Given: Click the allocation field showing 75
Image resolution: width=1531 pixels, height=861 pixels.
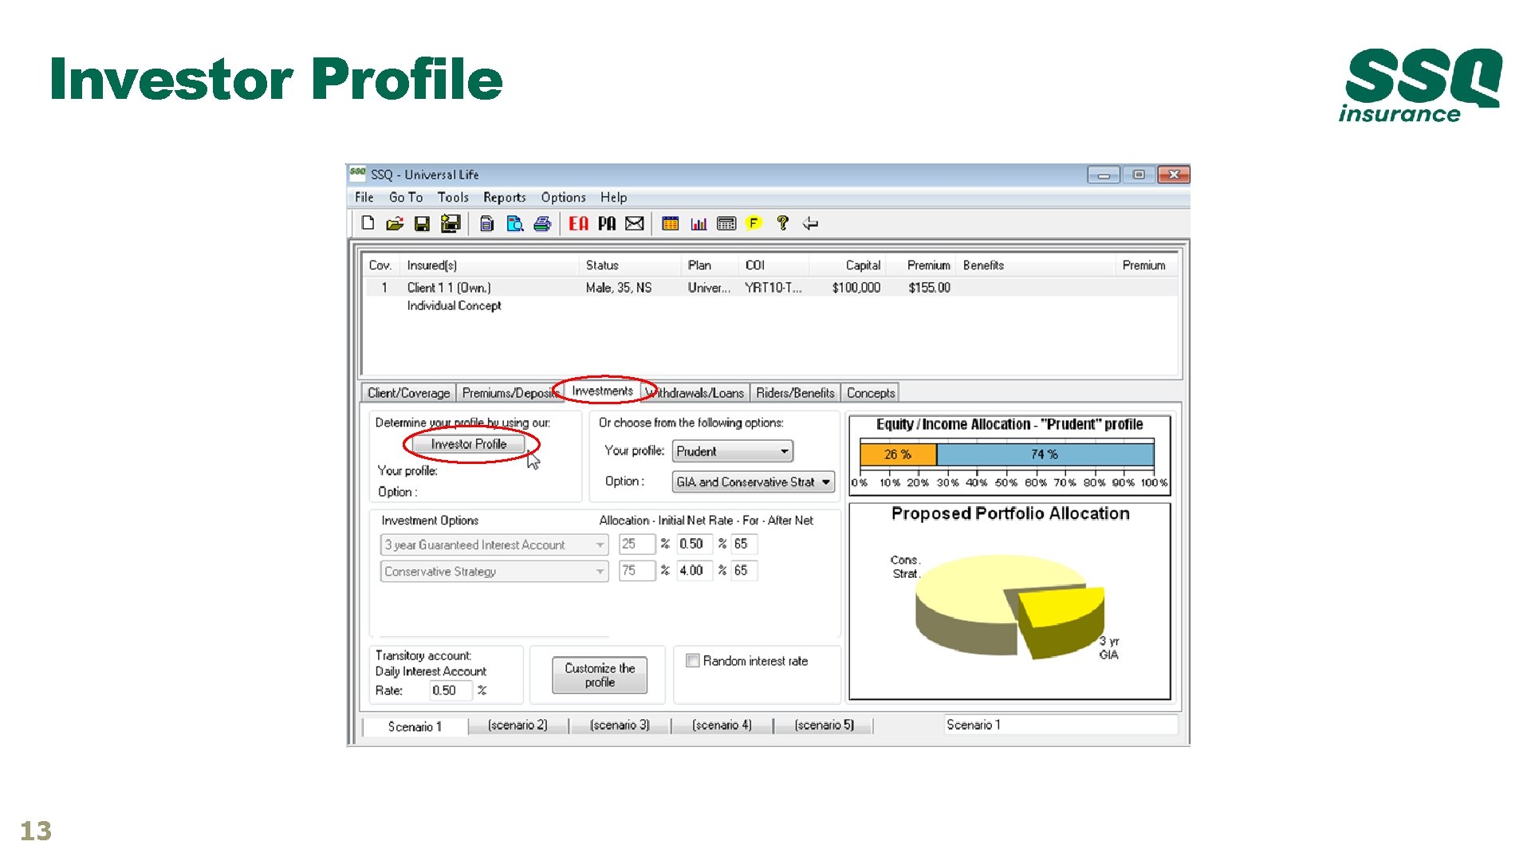Looking at the screenshot, I should [x=636, y=571].
